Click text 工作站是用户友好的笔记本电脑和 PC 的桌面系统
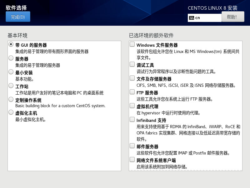This screenshot has width=250, height=188. (x=59, y=93)
